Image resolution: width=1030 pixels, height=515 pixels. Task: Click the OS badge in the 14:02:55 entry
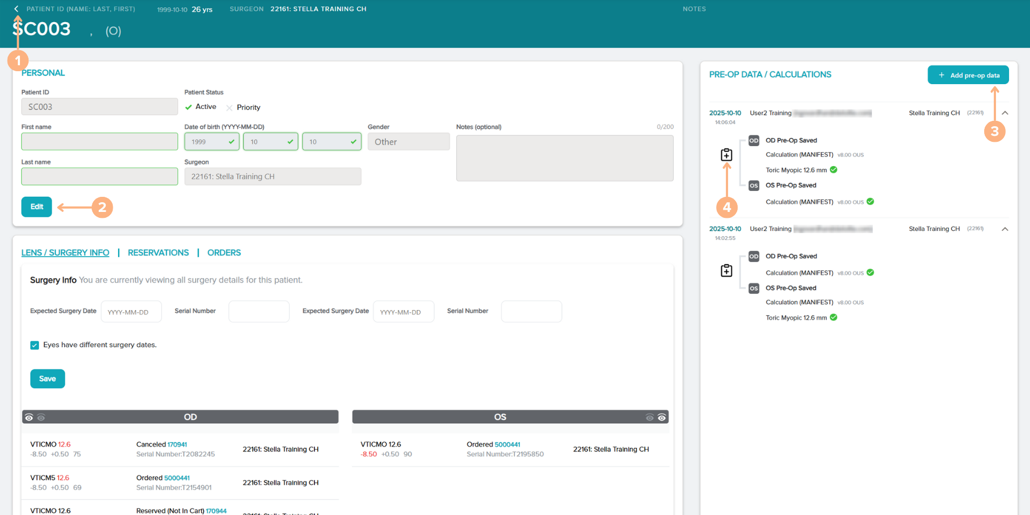(753, 289)
